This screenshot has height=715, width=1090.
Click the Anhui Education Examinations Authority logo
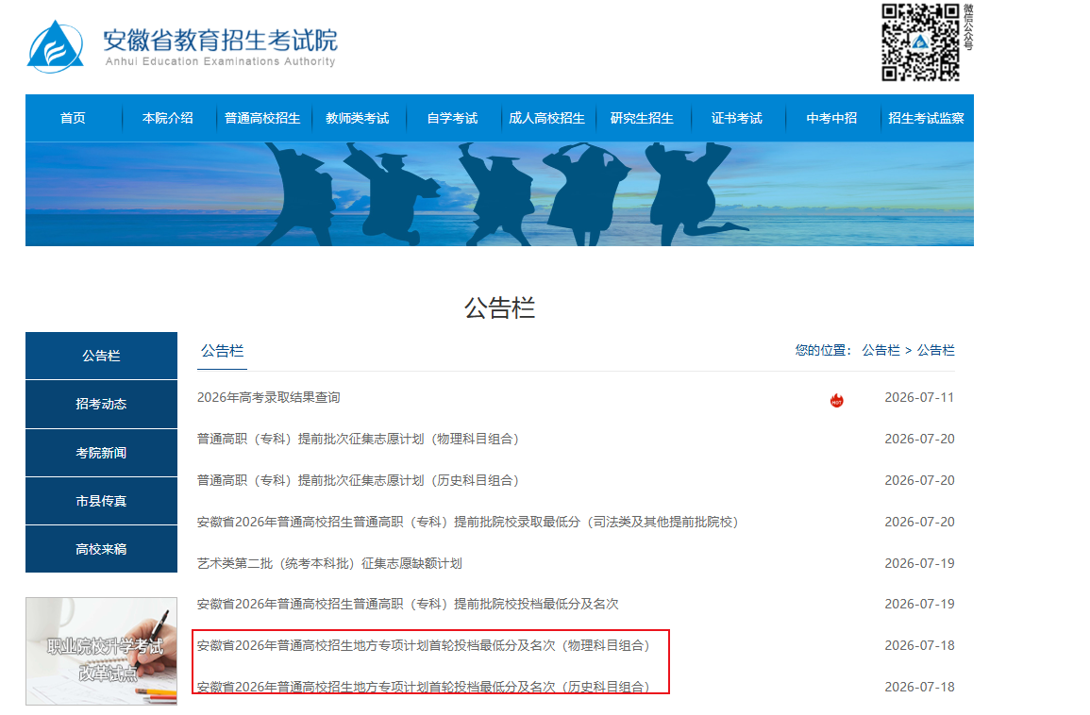(182, 46)
